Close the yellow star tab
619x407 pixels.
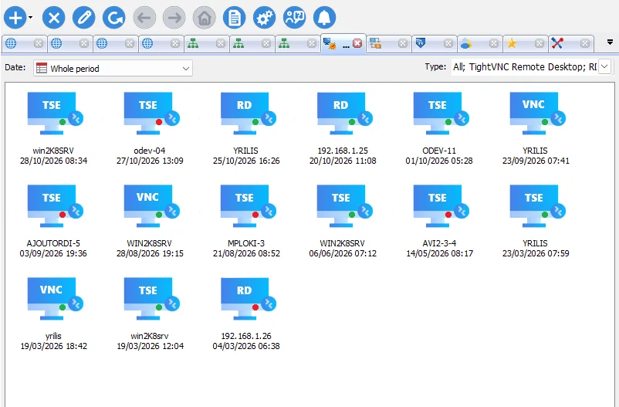540,43
